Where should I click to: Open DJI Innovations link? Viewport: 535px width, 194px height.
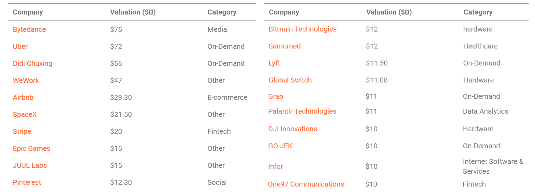click(292, 129)
